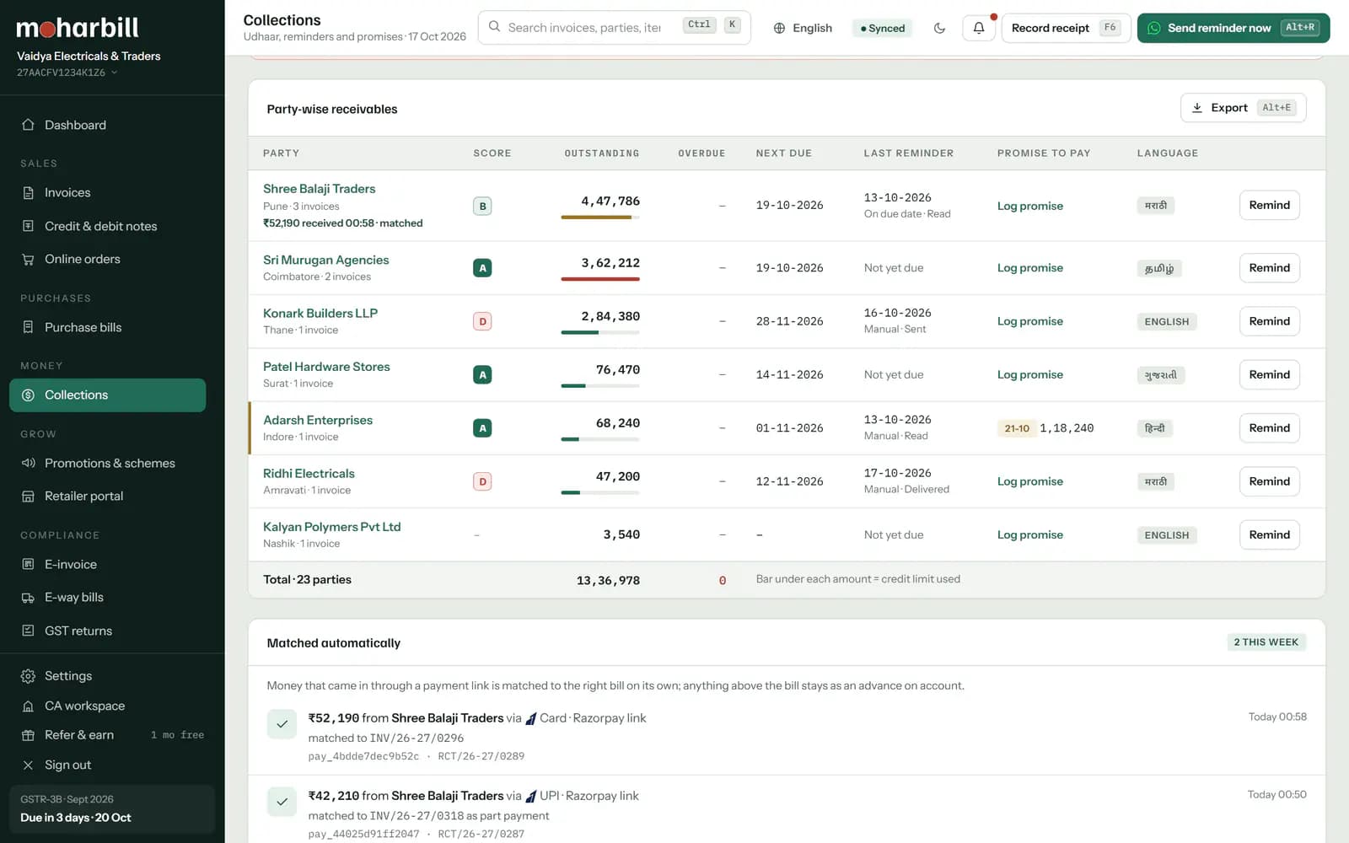Click the search magnifier icon

495,27
